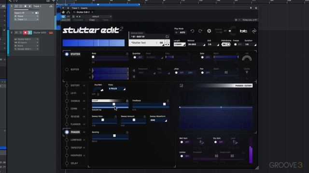The width and height of the screenshot is (309, 173).
Task: Open the Freeze Duration dropdown
Action: click(x=251, y=45)
